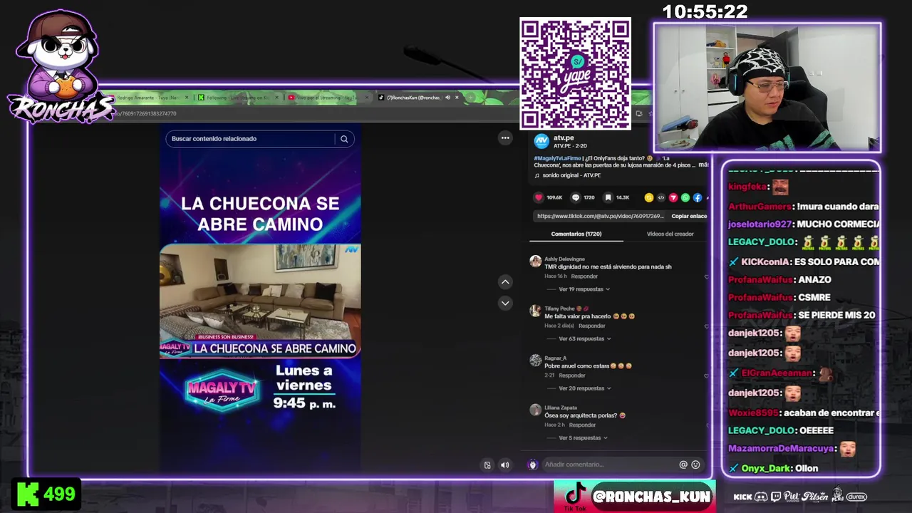Expand Ver 19 respuestas
The width and height of the screenshot is (912, 513).
[x=584, y=289]
